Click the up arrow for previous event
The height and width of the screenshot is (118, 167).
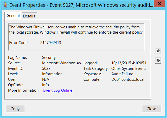tap(158, 51)
